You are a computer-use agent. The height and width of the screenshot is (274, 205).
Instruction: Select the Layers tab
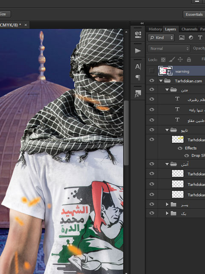[170, 29]
